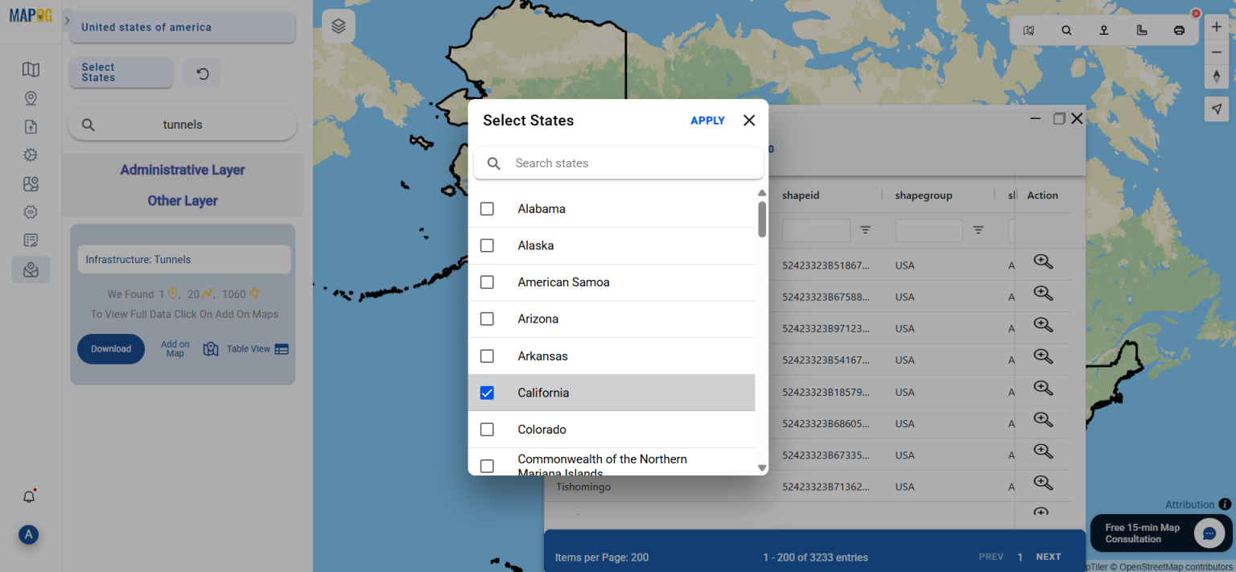
Task: Open the basemap switcher icon on map toolbar
Action: (1029, 30)
